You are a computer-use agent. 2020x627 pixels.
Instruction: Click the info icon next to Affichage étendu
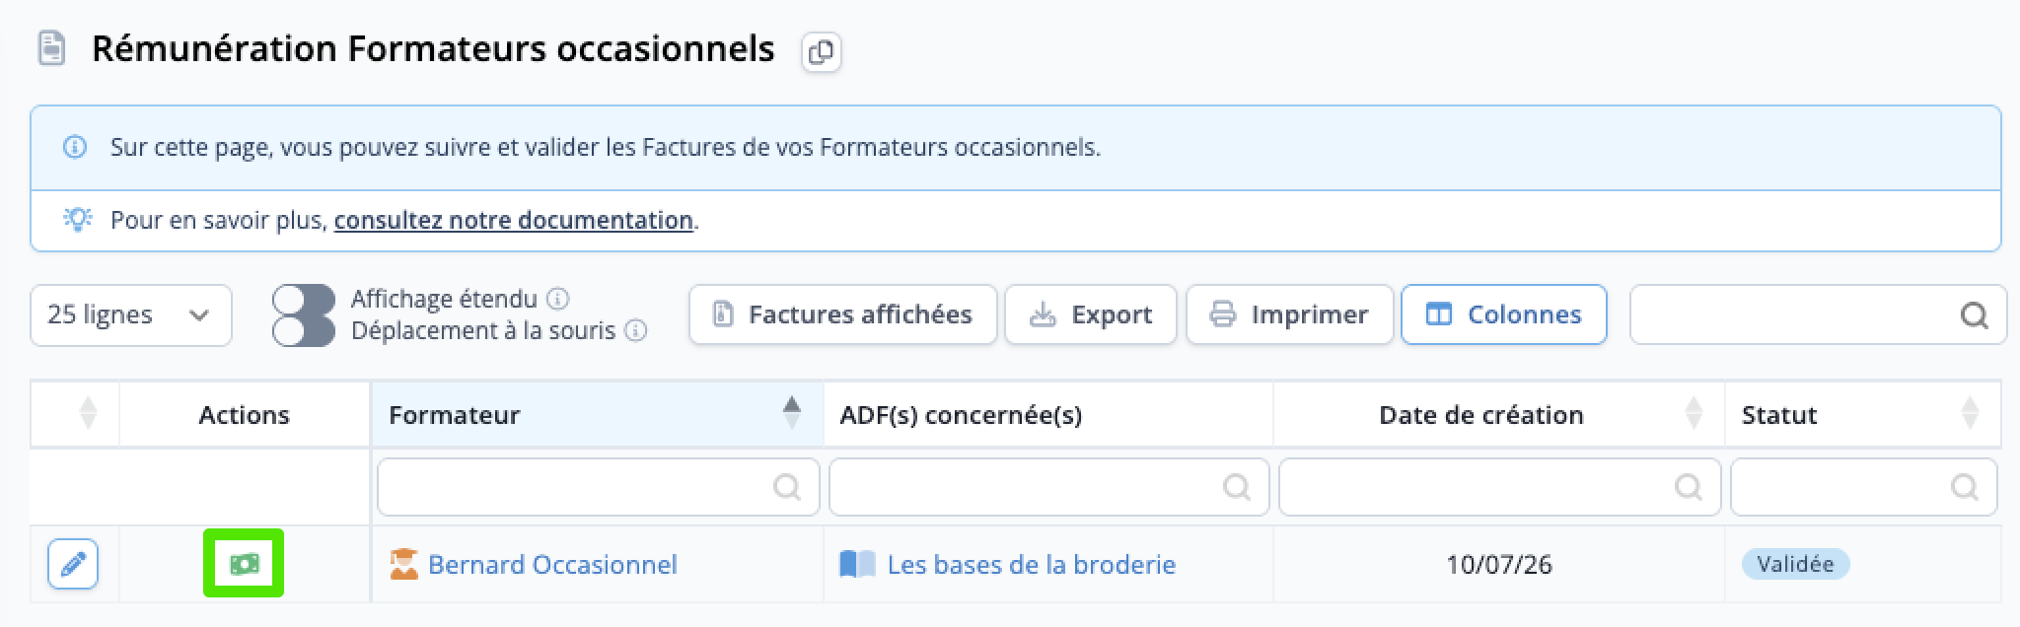[558, 299]
